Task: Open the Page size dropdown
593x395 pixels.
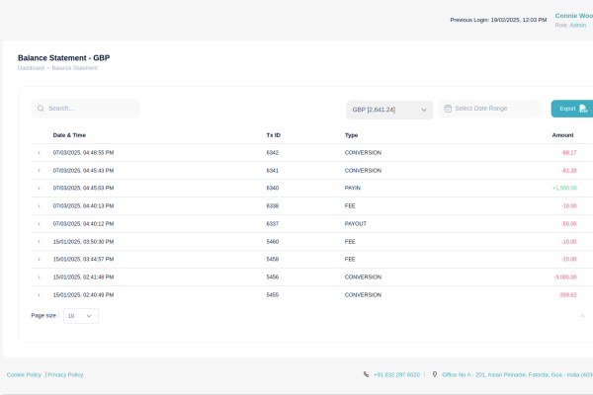Action: point(81,316)
